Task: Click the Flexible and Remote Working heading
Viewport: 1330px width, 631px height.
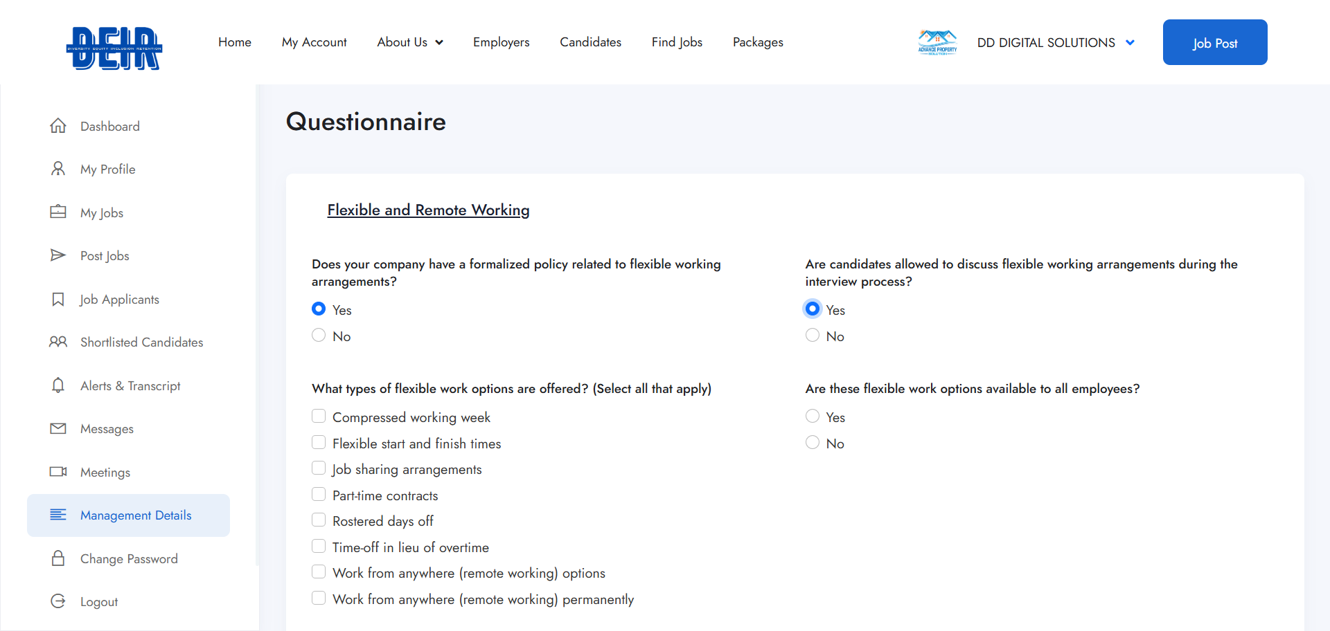Action: [x=428, y=210]
